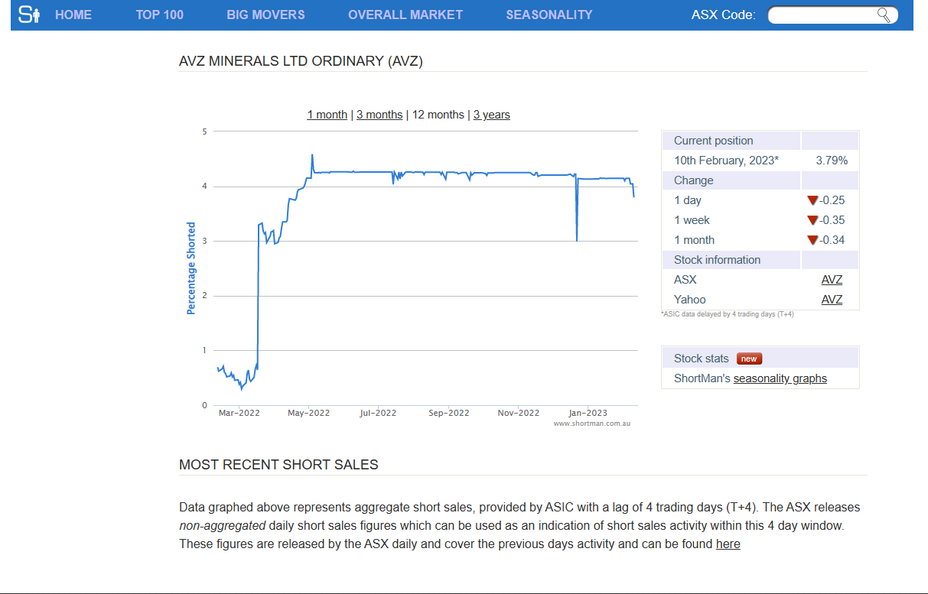Follow the 'here' daily short sales link
The image size is (928, 594).
point(728,544)
